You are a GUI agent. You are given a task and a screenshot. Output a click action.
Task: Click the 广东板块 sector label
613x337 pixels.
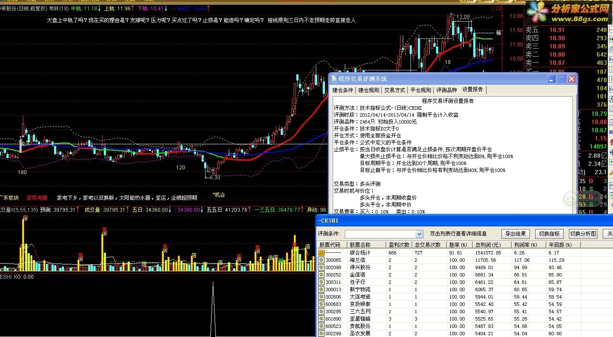pos(10,198)
